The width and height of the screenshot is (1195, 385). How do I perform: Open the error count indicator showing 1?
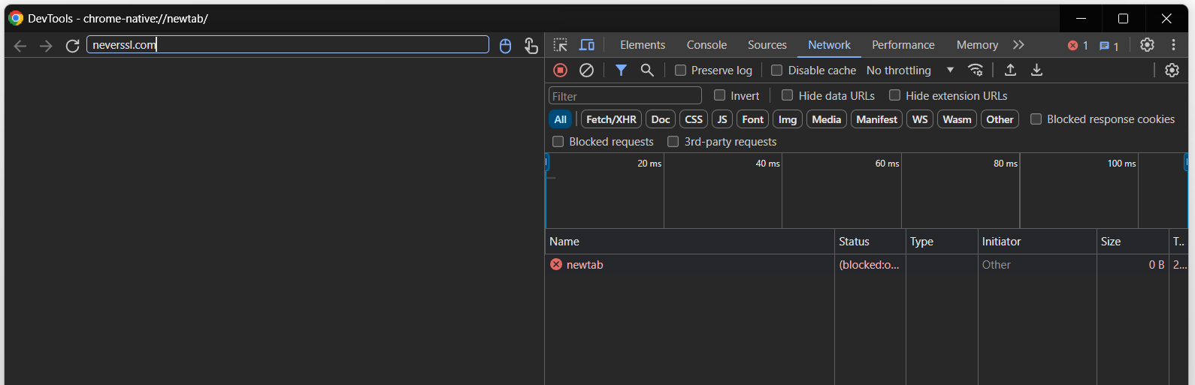coord(1078,46)
